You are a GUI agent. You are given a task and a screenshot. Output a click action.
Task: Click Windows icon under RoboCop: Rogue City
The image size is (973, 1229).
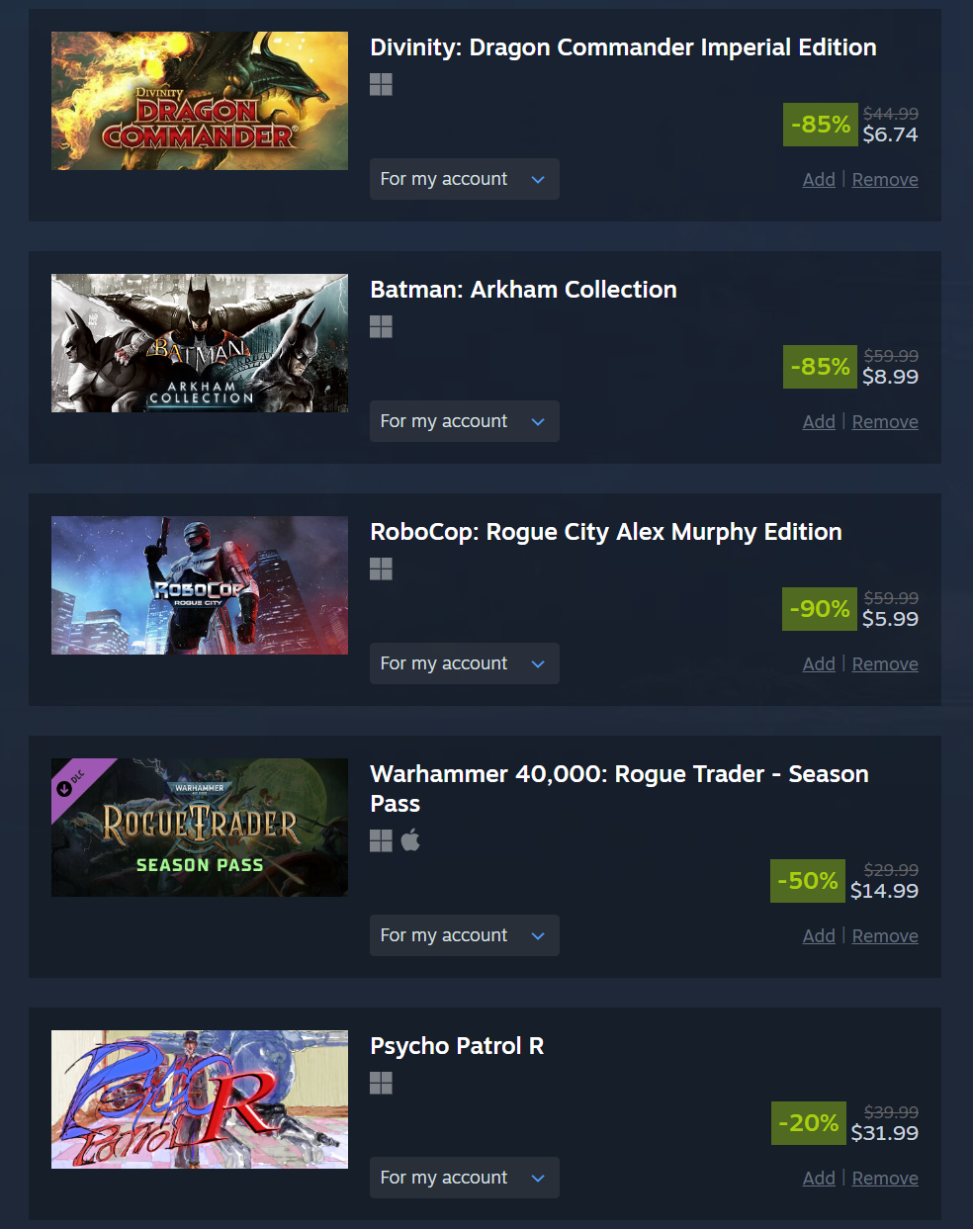click(x=381, y=569)
